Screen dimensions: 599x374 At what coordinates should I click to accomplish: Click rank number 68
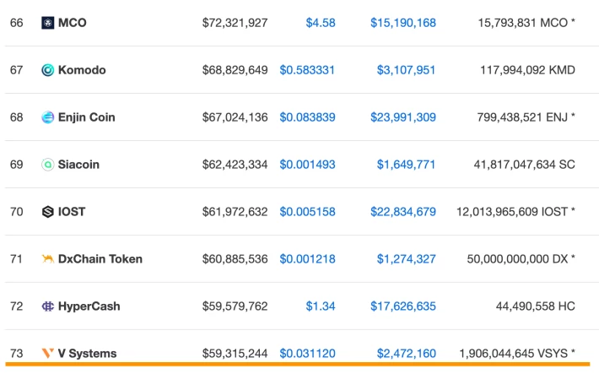click(16, 117)
